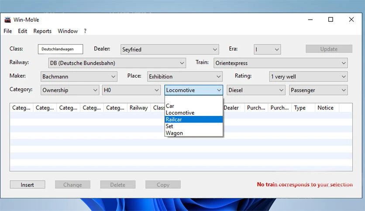The image size is (365, 211).
Task: Collapse the open Locomotive dropdown
Action: point(194,90)
